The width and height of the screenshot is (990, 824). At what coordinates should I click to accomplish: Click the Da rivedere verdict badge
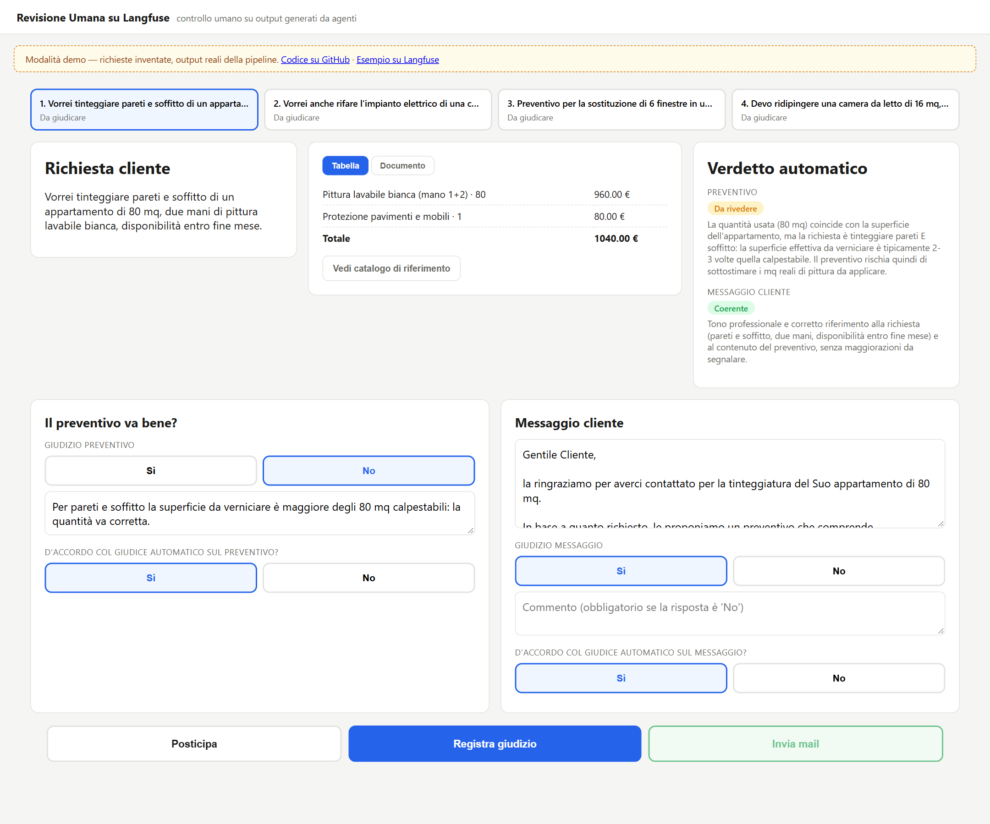pos(735,208)
